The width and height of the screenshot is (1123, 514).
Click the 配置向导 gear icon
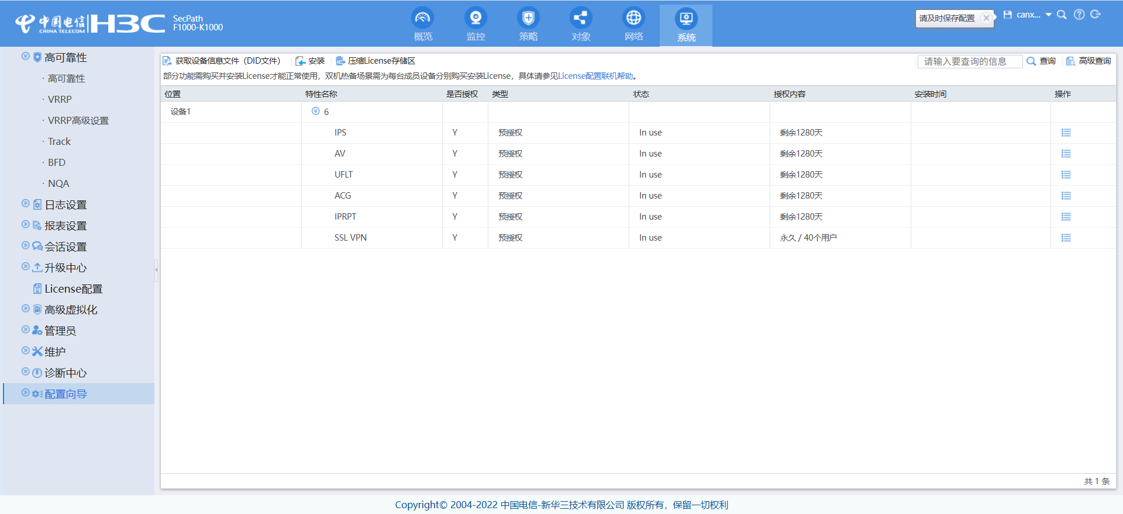[x=37, y=394]
